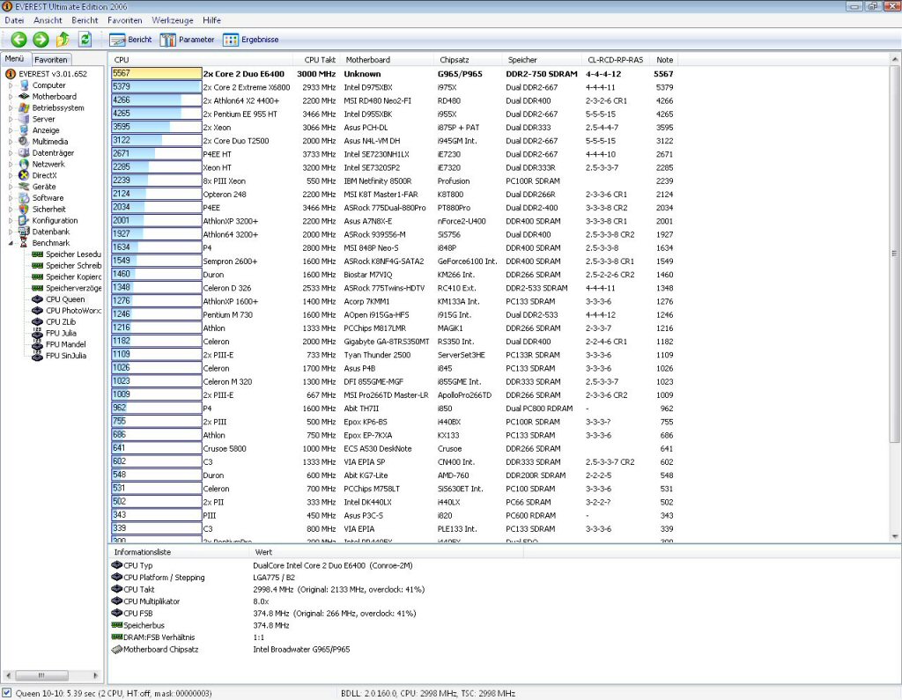Screen dimensions: 902x700
Task: Select the Datenbank tree icon
Action: click(24, 232)
